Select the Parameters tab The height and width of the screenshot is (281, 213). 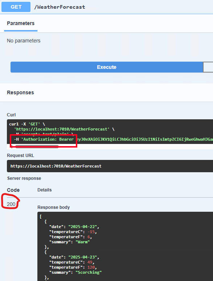coord(21,23)
